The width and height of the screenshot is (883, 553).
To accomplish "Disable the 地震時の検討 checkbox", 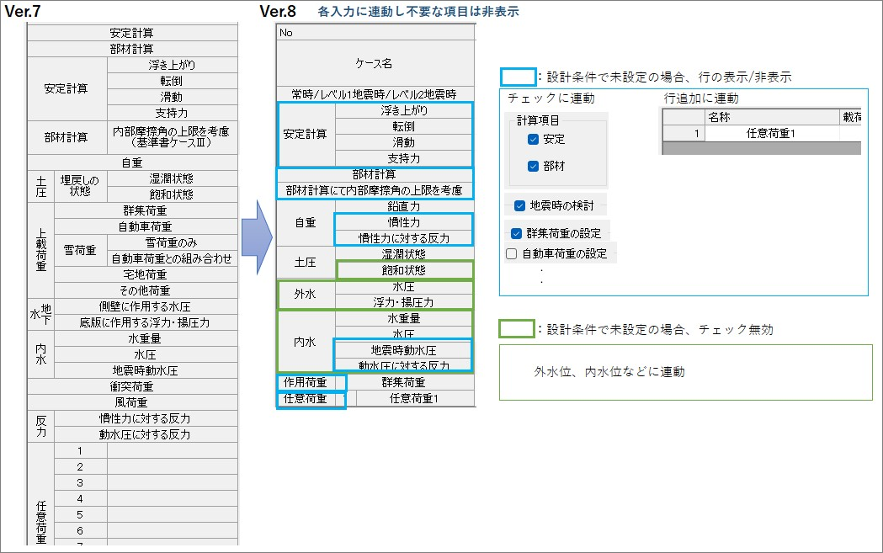I will (x=519, y=205).
